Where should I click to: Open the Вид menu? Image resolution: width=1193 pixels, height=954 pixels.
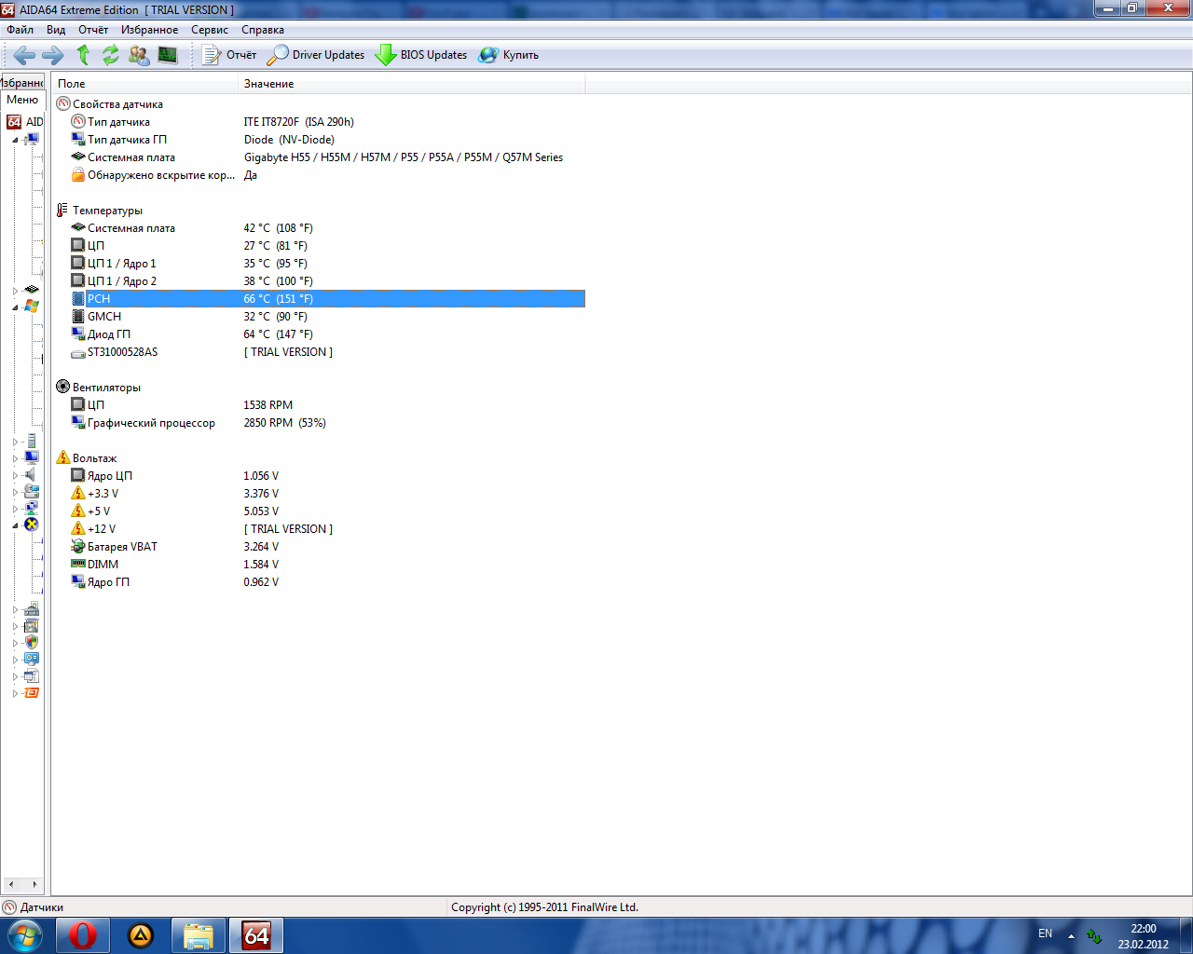56,30
